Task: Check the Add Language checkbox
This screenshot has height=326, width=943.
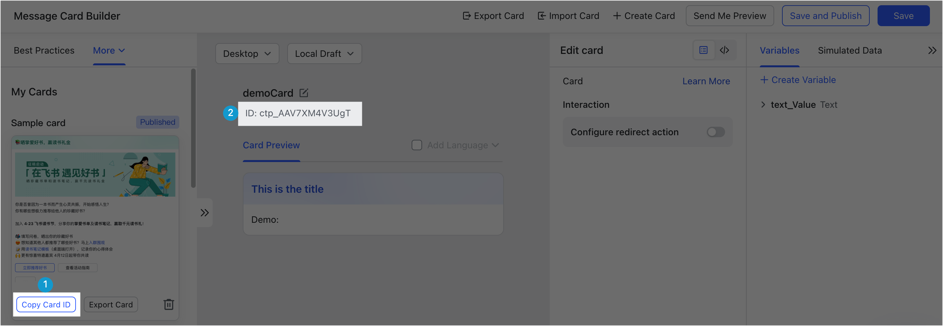Action: [x=417, y=145]
